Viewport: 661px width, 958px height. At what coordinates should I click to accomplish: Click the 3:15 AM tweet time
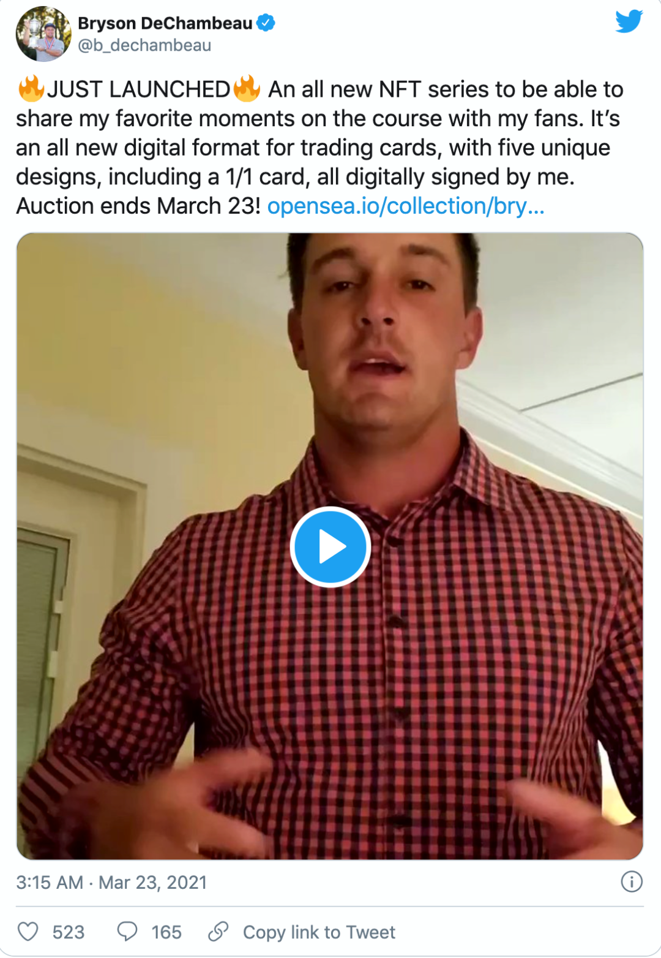point(50,882)
